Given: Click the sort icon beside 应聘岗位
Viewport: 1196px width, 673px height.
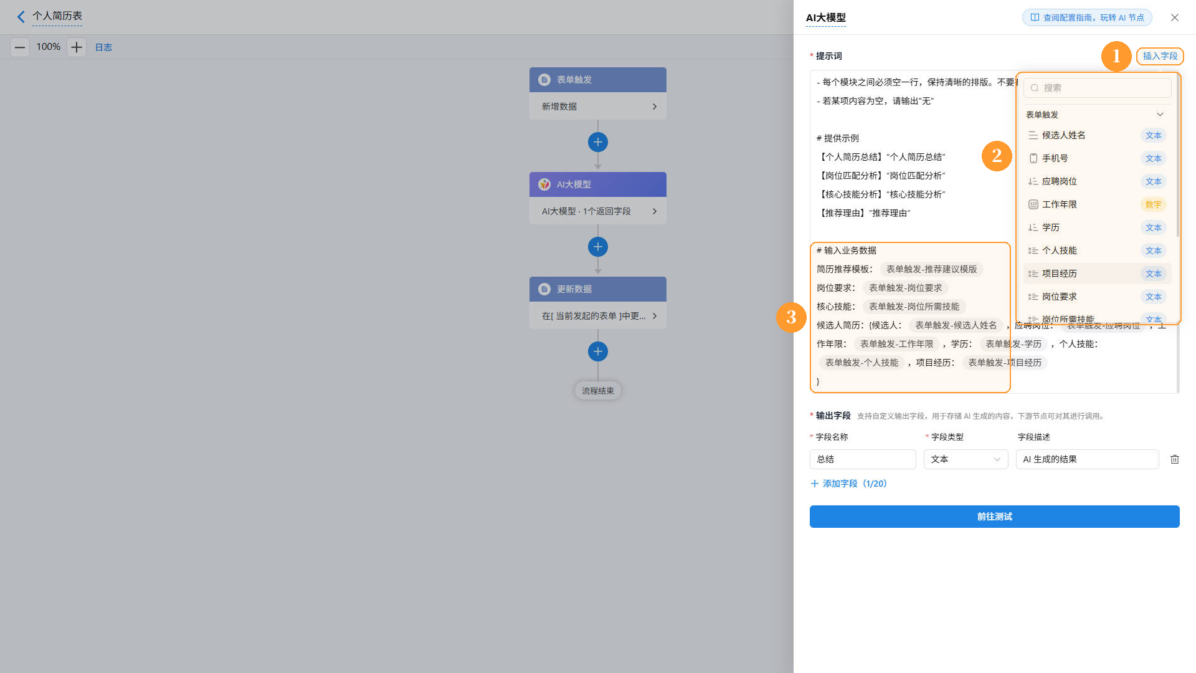Looking at the screenshot, I should coord(1033,181).
